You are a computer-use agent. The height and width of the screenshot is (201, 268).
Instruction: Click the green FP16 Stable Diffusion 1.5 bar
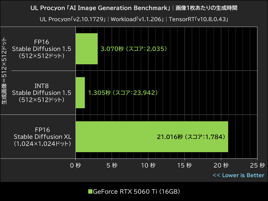click(x=87, y=49)
